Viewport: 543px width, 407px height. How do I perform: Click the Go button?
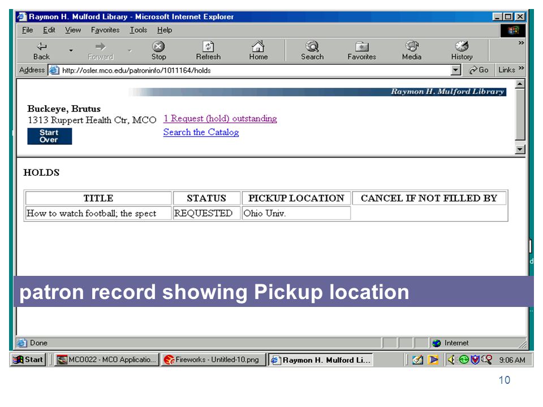[x=479, y=70]
